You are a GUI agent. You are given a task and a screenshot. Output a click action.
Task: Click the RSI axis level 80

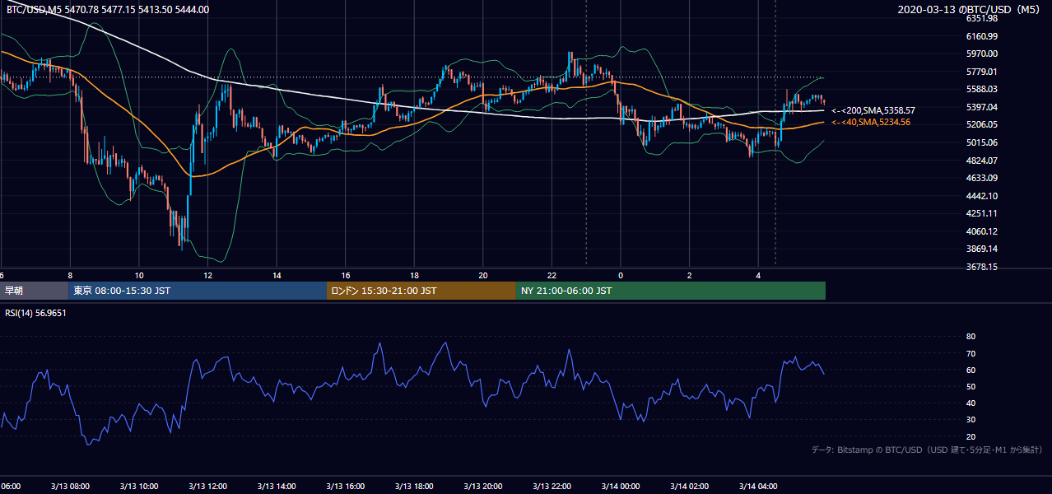coord(971,337)
